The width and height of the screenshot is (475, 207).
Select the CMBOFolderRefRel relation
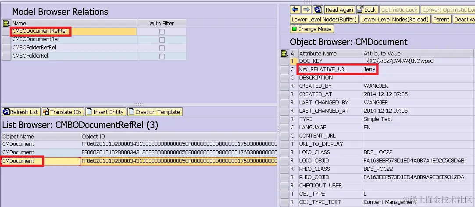pos(34,47)
